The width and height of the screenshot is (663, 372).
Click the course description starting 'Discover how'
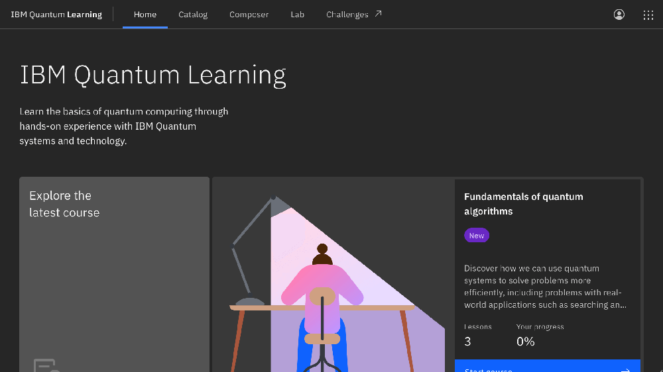[546, 287]
